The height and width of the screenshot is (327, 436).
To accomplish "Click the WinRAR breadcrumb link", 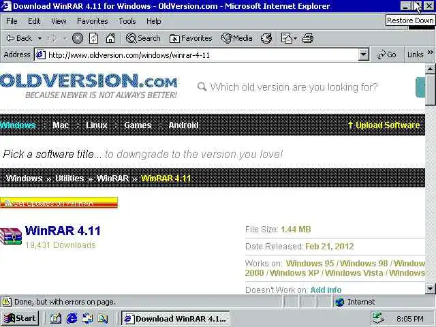I will (112, 178).
